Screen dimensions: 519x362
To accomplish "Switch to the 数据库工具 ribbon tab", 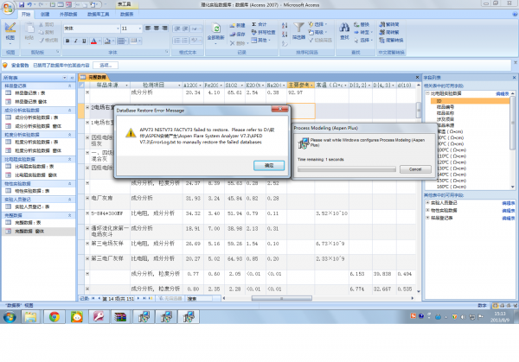I will tap(98, 14).
